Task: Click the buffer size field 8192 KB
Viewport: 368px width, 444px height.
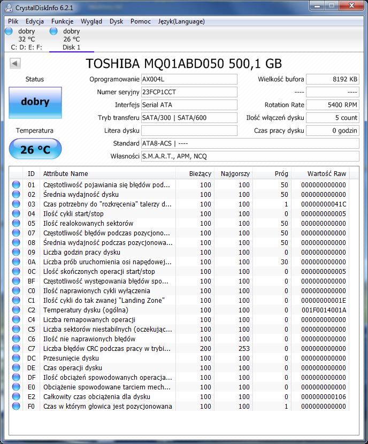Action: [x=333, y=79]
